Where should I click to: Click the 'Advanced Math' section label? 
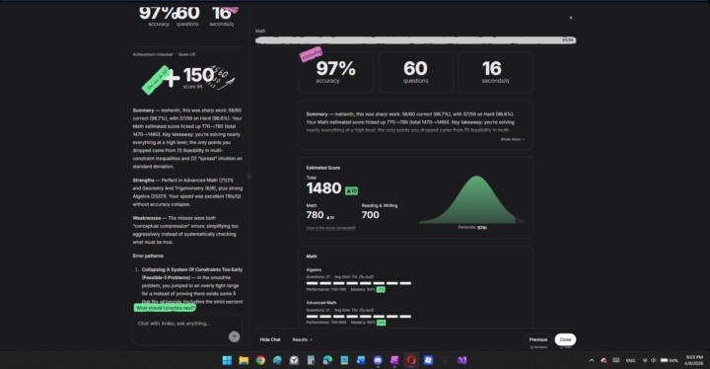tap(321, 303)
